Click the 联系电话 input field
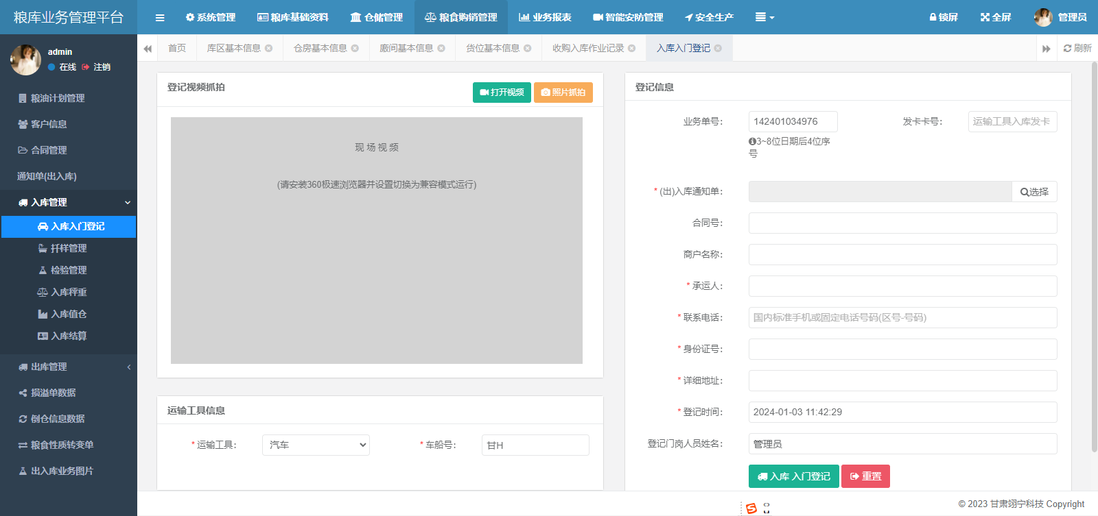The width and height of the screenshot is (1098, 516). click(x=902, y=317)
